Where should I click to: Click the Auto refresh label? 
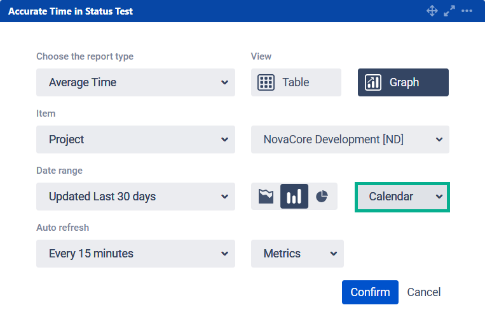(62, 228)
